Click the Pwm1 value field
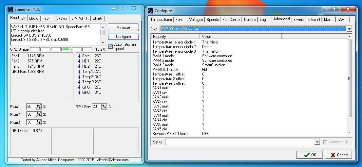This screenshot has height=167, width=362. [x=31, y=107]
